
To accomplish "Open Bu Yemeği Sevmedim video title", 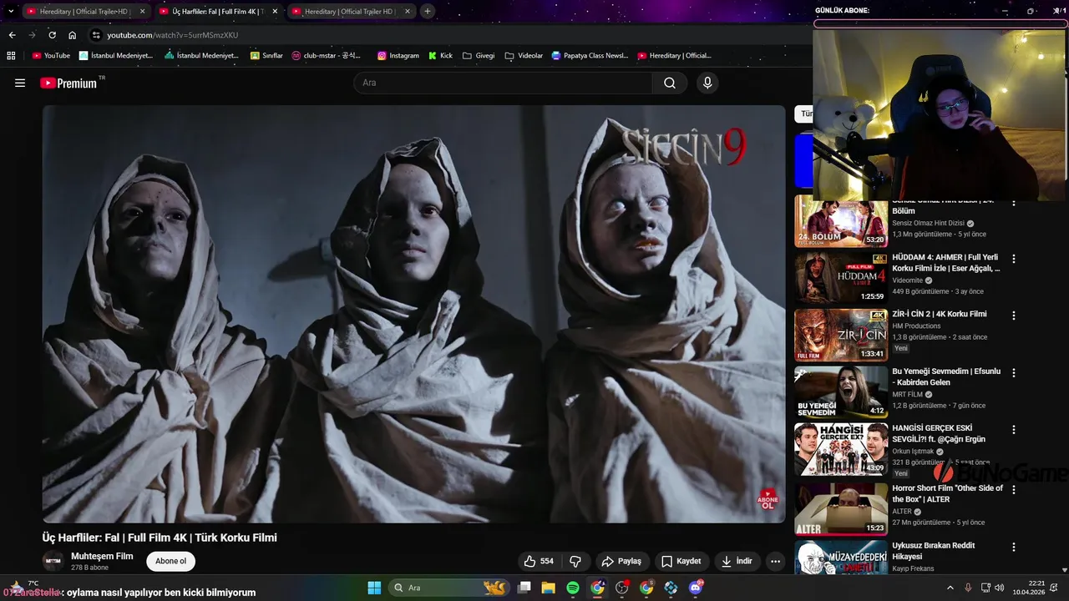I will (x=946, y=376).
